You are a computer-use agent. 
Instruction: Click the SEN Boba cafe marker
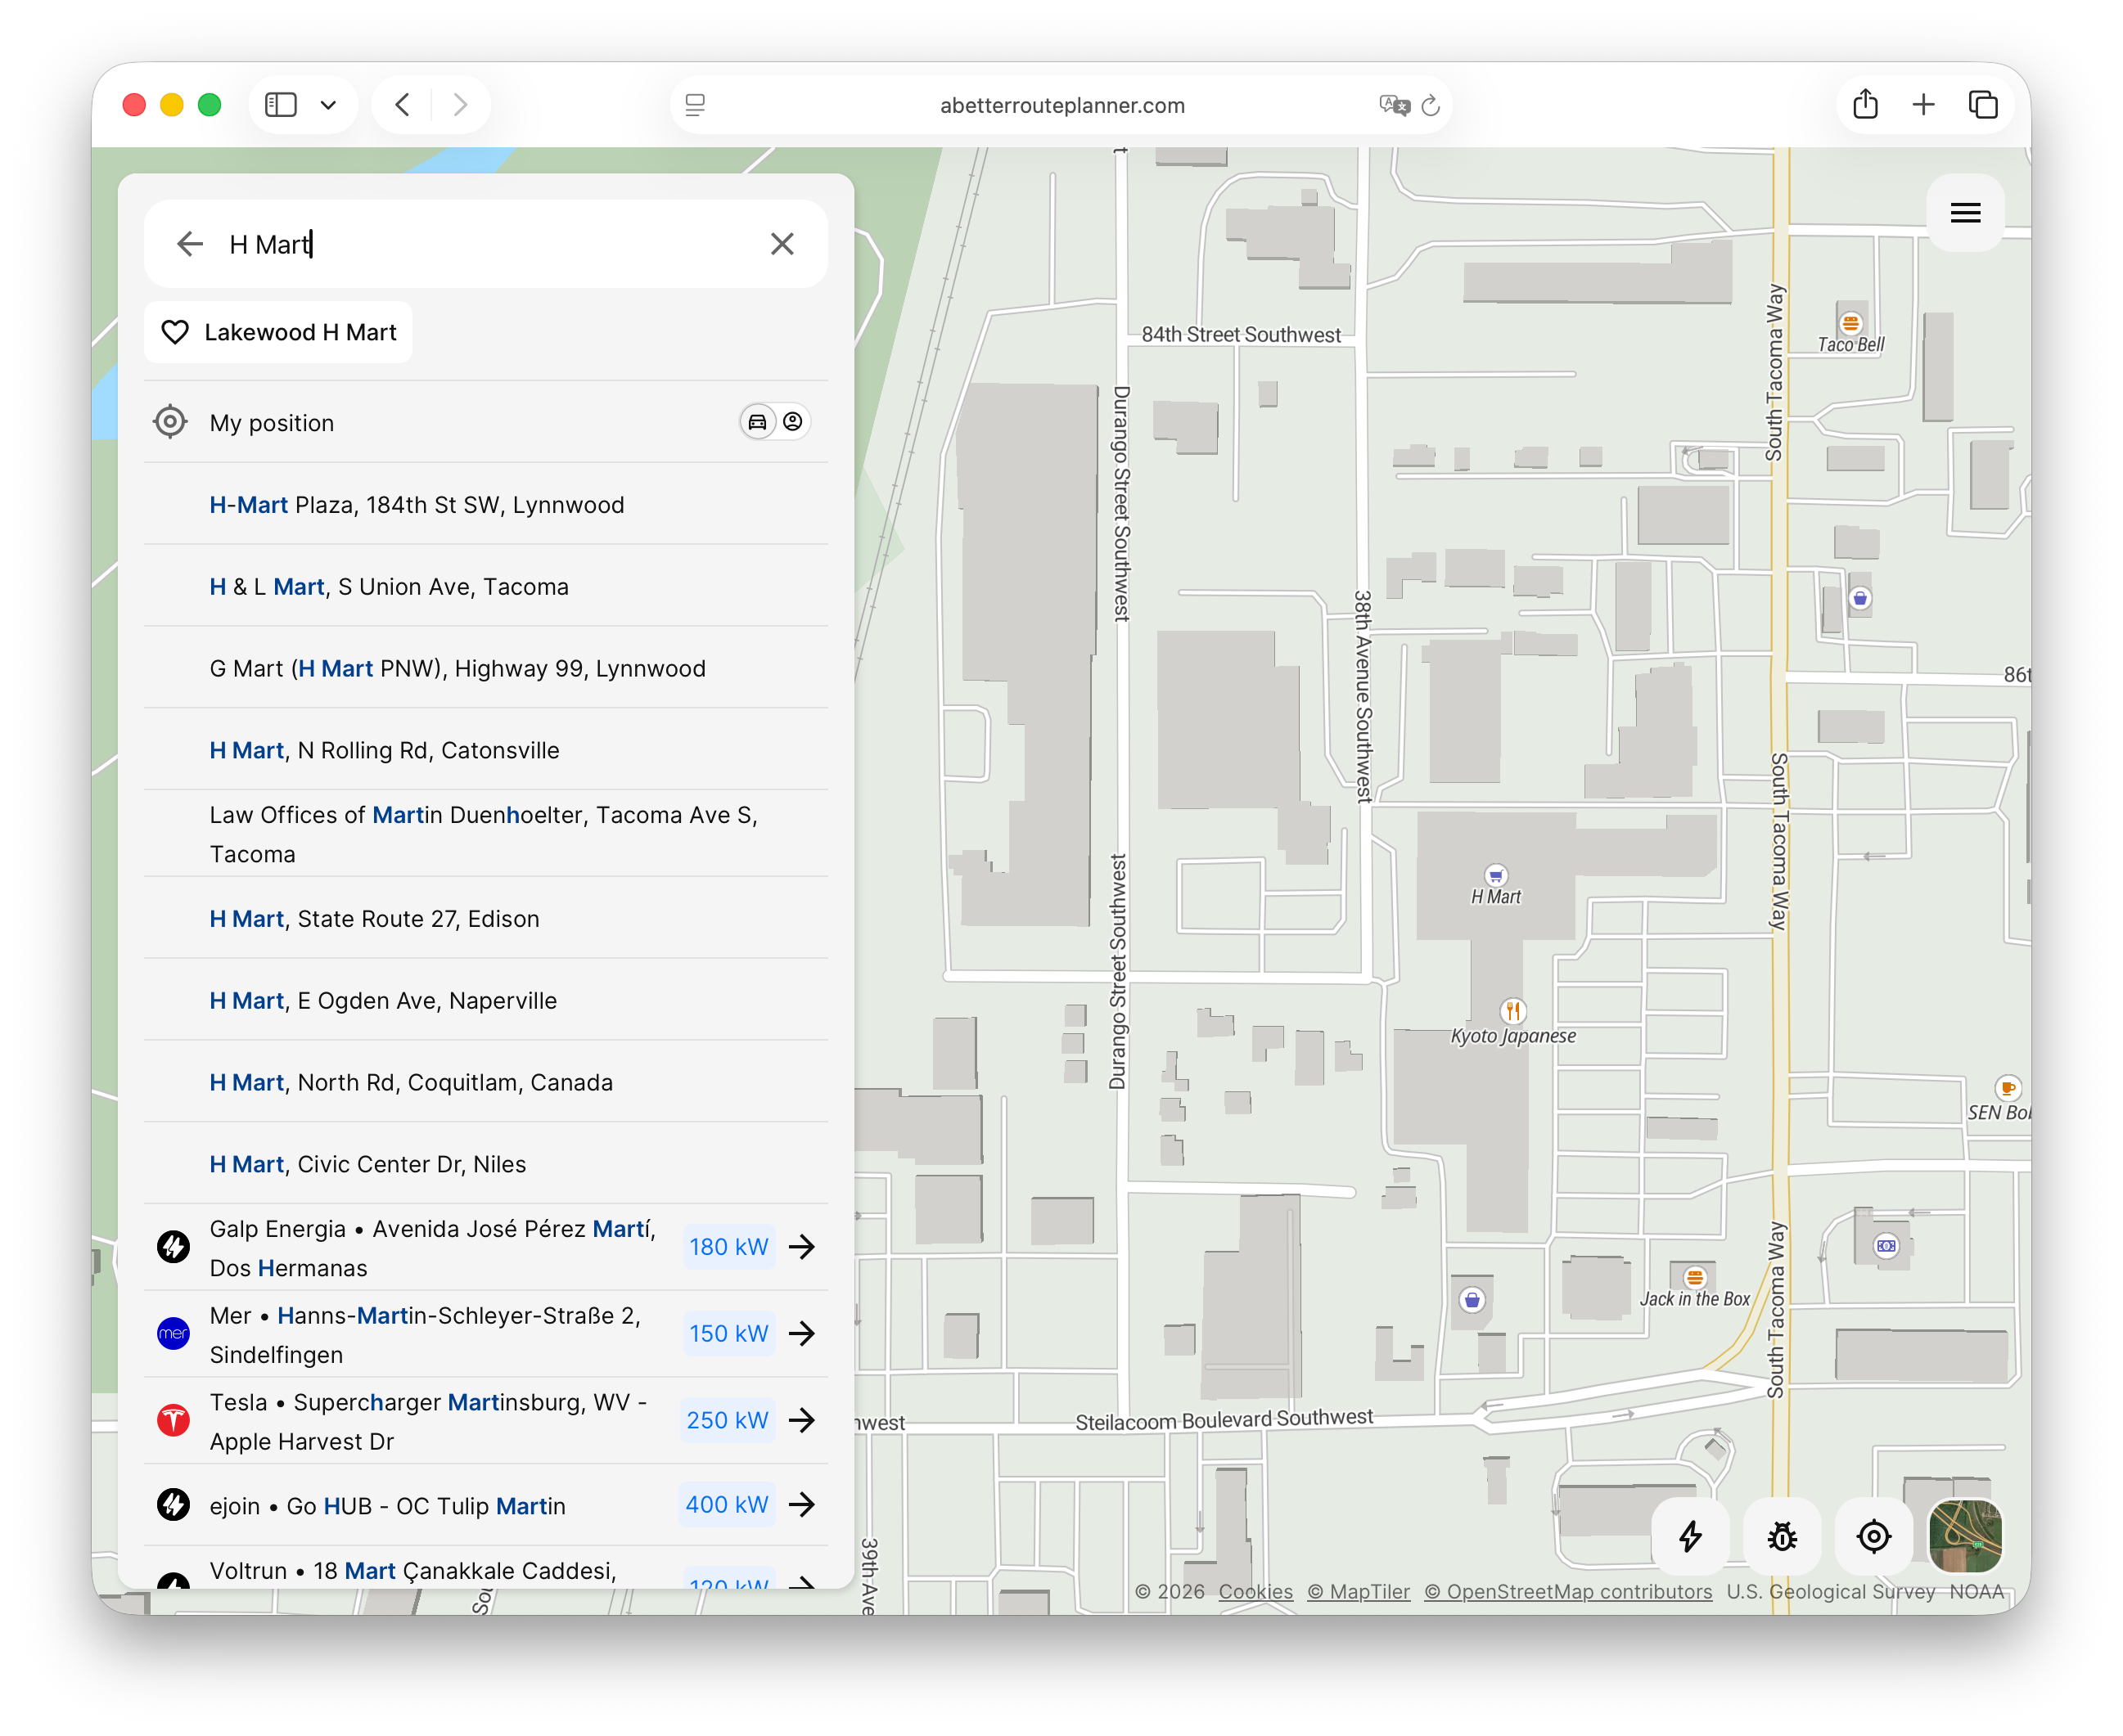(2007, 1088)
